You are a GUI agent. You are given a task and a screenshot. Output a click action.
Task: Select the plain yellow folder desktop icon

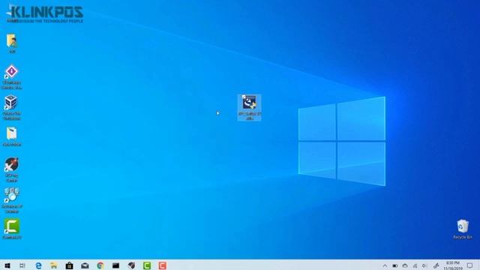coord(12,136)
